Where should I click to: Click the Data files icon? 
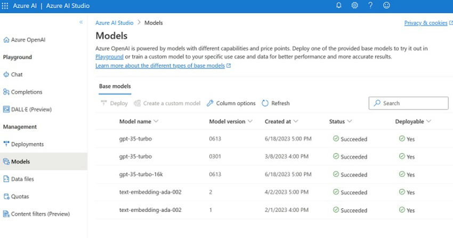[x=6, y=179]
